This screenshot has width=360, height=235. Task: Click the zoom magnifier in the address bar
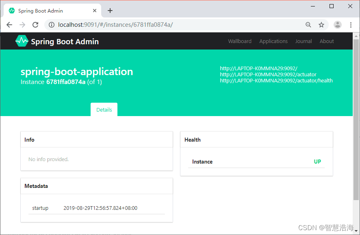coord(309,24)
